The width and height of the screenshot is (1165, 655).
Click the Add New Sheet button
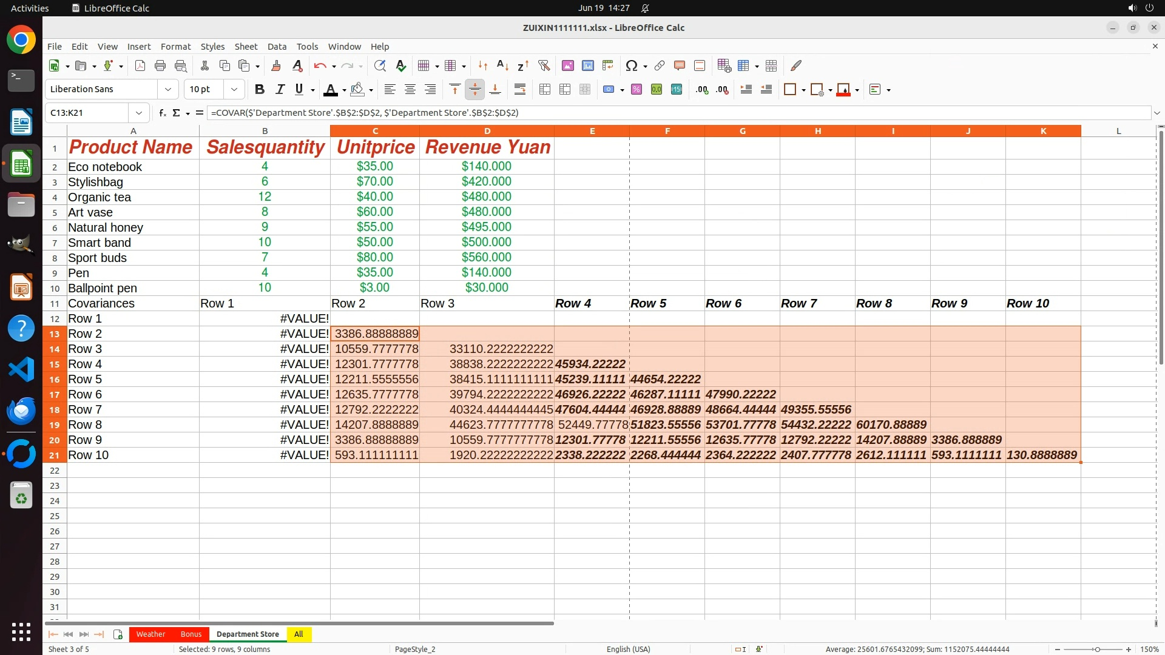(x=118, y=634)
